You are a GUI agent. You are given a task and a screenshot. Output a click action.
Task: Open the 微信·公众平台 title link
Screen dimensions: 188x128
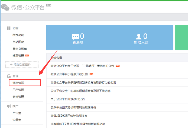[x=28, y=7]
